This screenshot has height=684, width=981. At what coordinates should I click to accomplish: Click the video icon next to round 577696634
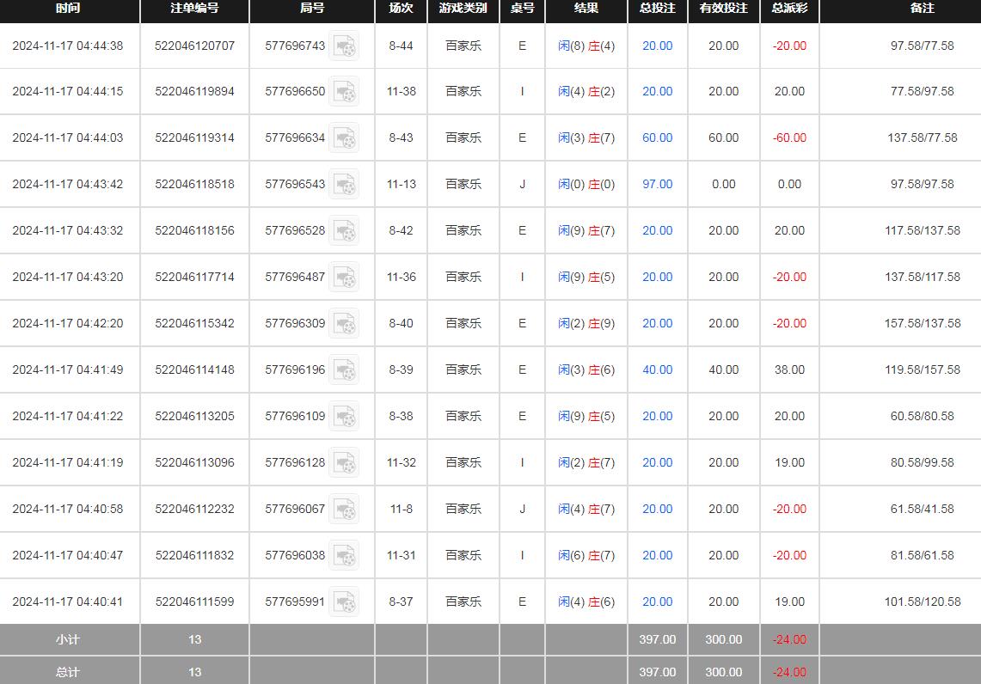(345, 138)
